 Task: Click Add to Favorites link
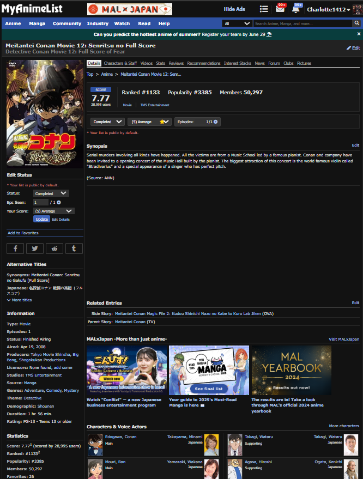pos(23,233)
